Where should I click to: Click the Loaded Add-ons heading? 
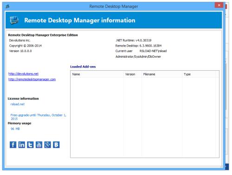coord(83,67)
